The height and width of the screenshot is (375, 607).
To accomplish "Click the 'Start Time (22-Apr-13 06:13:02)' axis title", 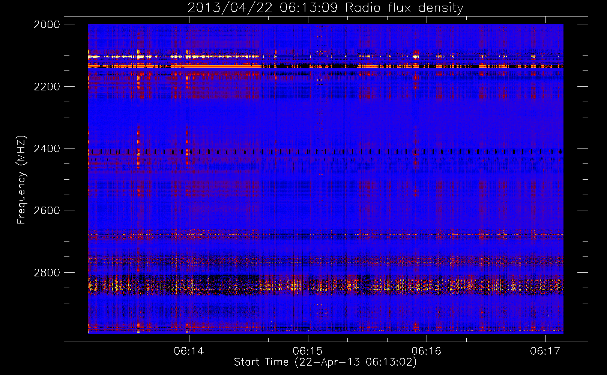I will [325, 362].
